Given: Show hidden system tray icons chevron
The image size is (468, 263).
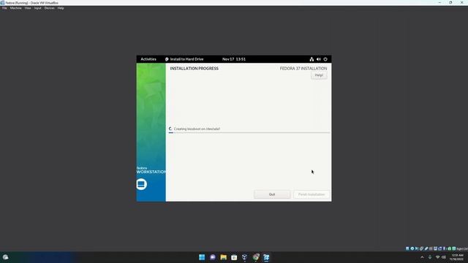Looking at the screenshot, I should (x=422, y=257).
